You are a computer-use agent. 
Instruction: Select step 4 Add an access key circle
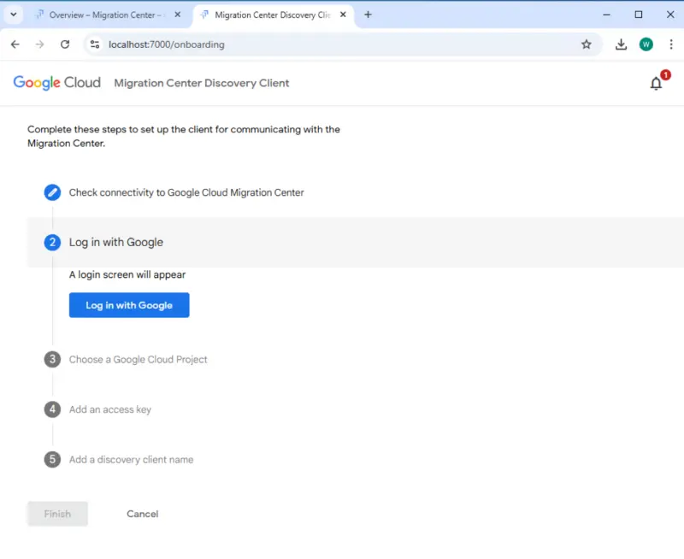[x=52, y=409]
